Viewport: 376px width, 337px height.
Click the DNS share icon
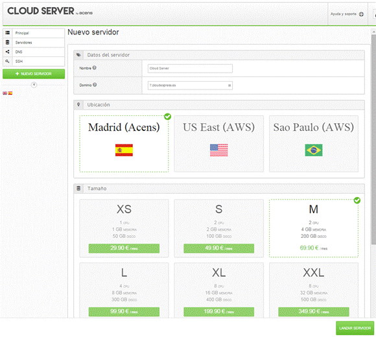pos(7,52)
